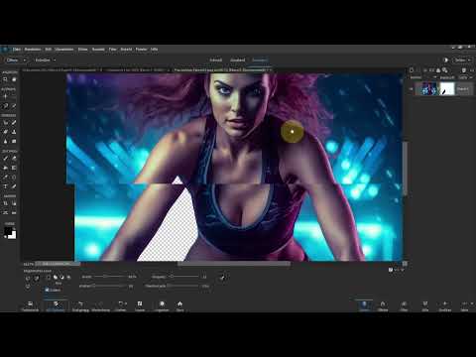
Task: Open the File menu
Action: click(x=17, y=50)
